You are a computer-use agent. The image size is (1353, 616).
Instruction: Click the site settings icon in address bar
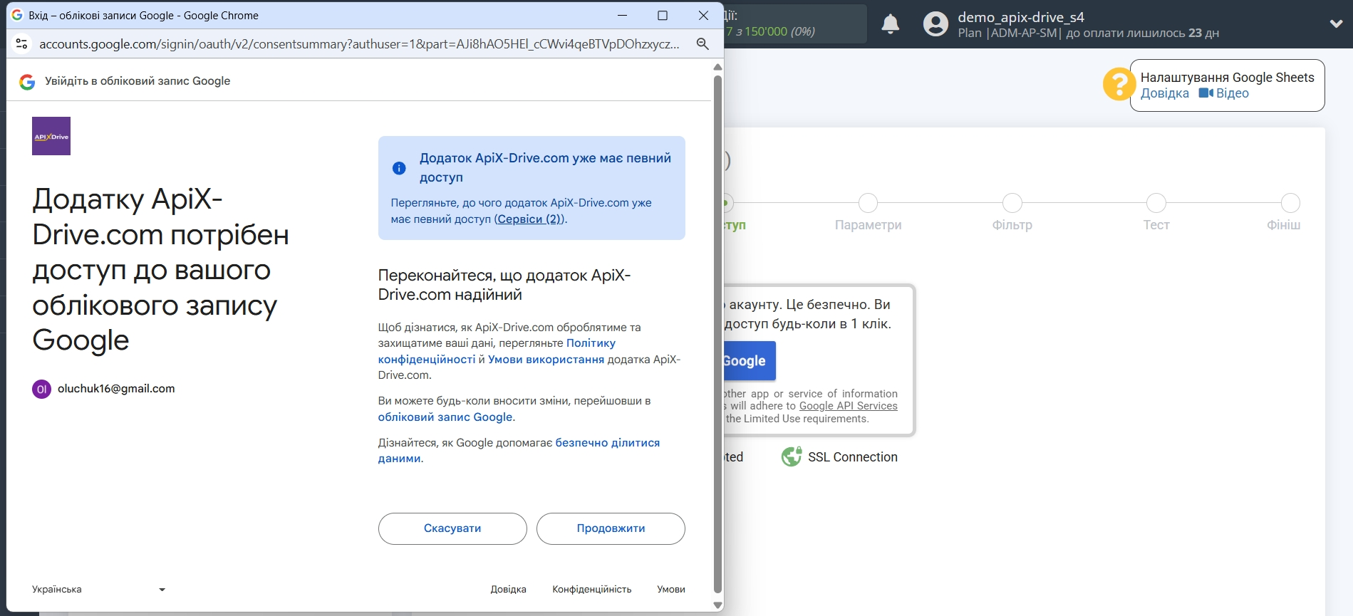[22, 44]
